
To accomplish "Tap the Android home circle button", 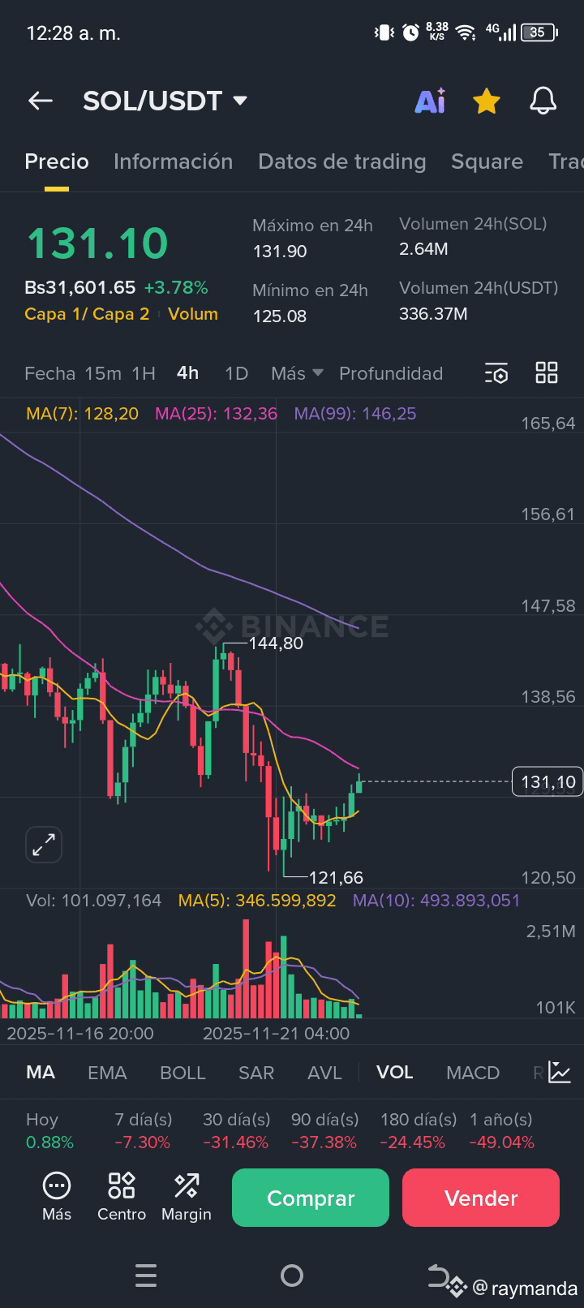I will click(x=292, y=1276).
